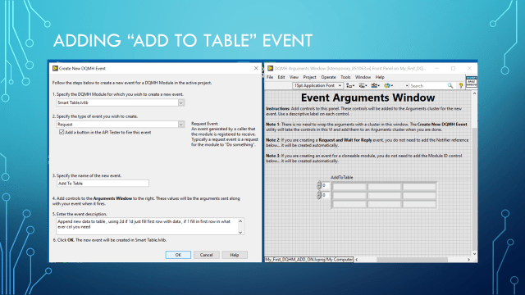Click the Cancel button
Image resolution: width=525 pixels, height=295 pixels.
point(206,255)
